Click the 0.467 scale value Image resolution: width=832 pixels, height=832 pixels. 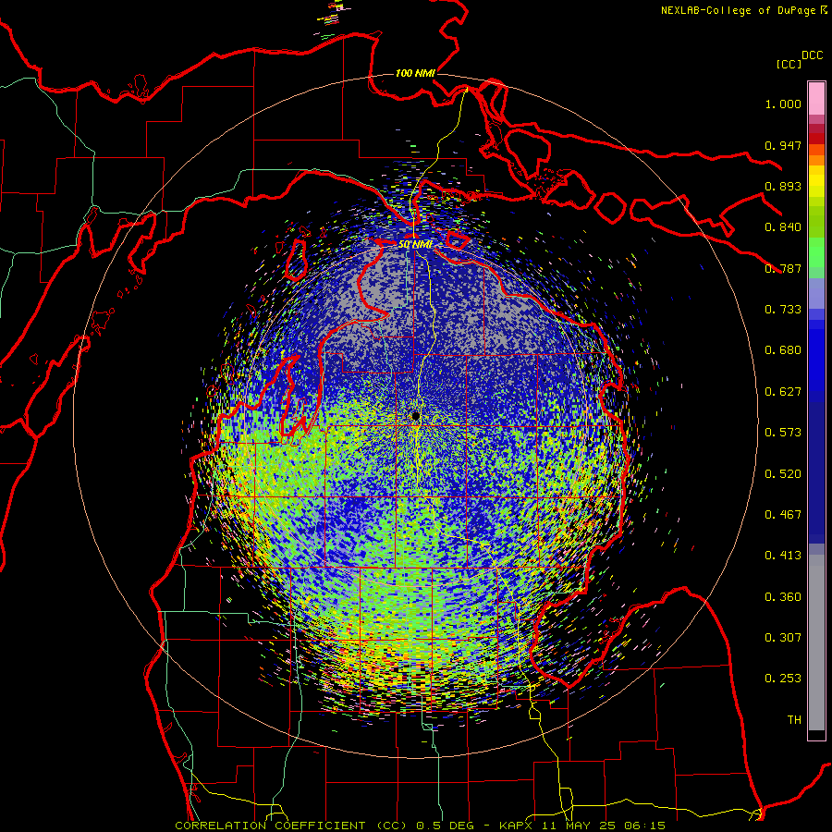click(x=783, y=515)
